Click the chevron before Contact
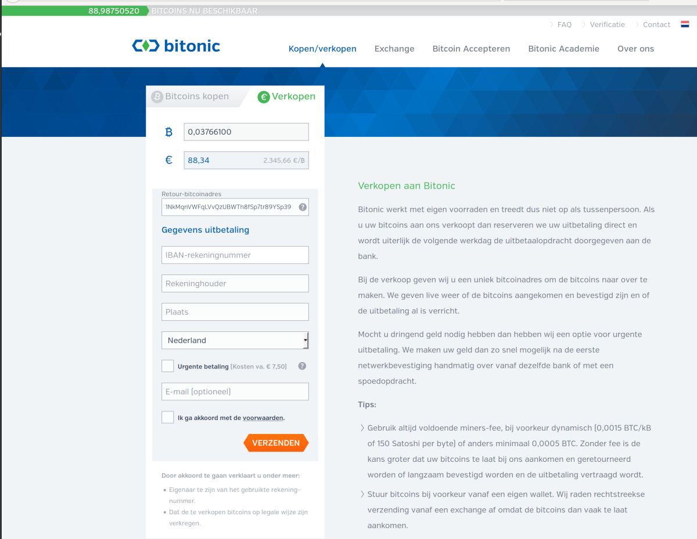Screen dimensions: 697x539 [x=636, y=24]
